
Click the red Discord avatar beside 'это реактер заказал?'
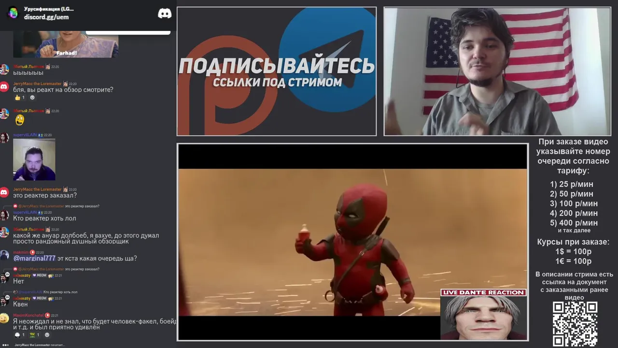4,192
